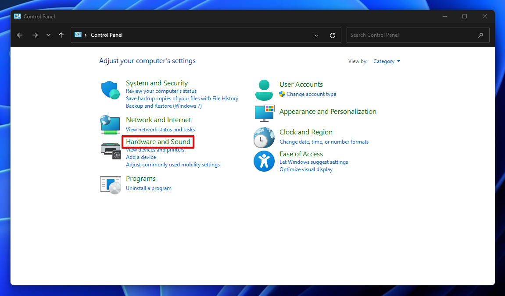Open User Accounts category
The image size is (505, 296).
(x=301, y=85)
